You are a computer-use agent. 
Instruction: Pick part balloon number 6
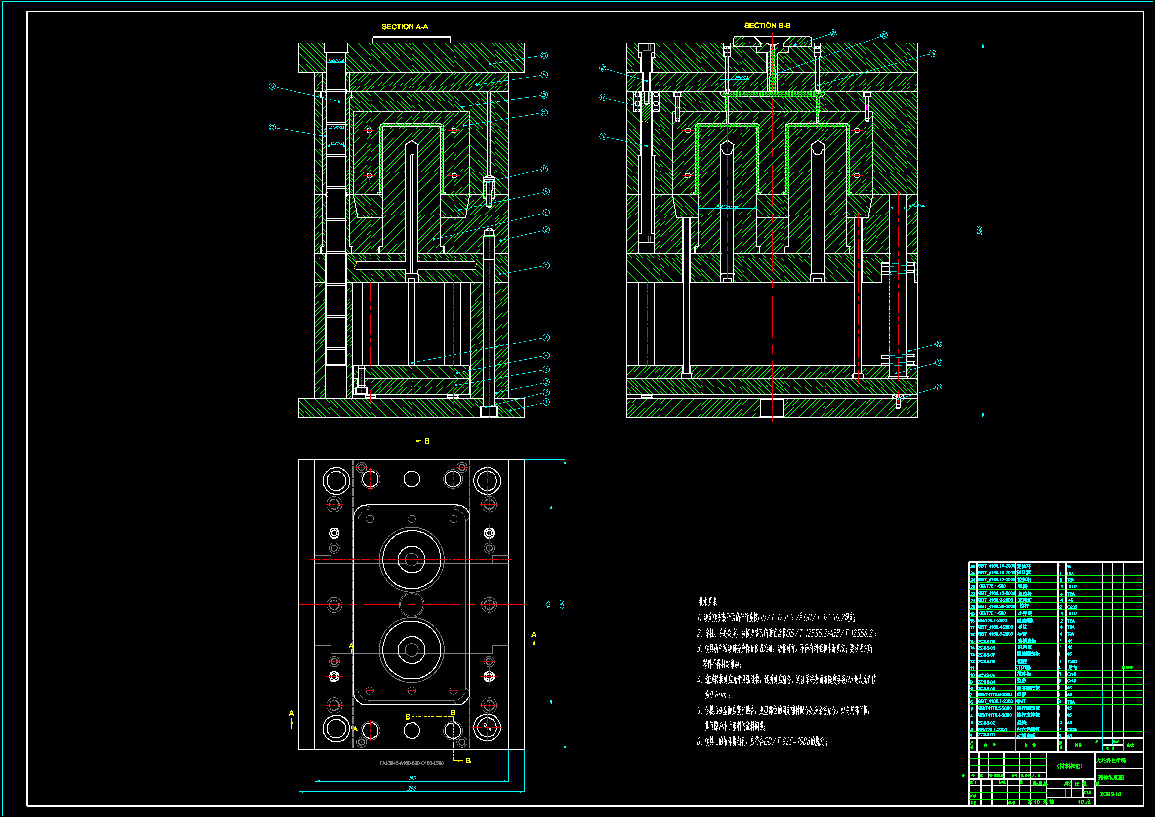tap(546, 337)
